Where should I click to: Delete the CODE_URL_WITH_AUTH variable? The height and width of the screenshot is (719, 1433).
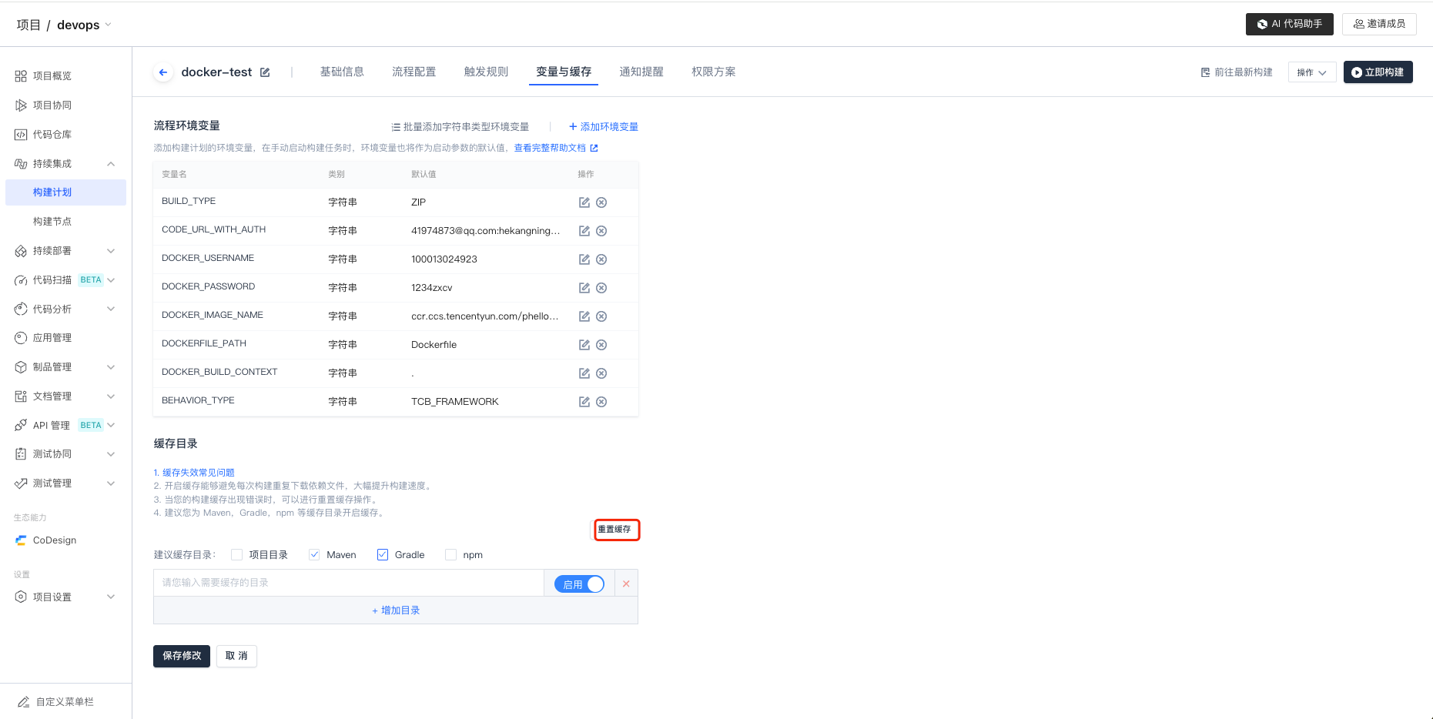click(x=601, y=231)
